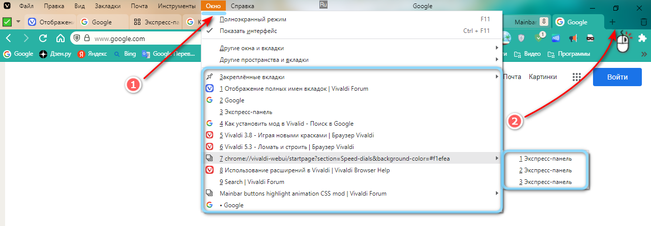The width and height of the screenshot is (651, 226).
Task: Open the Инструменты menu
Action: [176, 7]
